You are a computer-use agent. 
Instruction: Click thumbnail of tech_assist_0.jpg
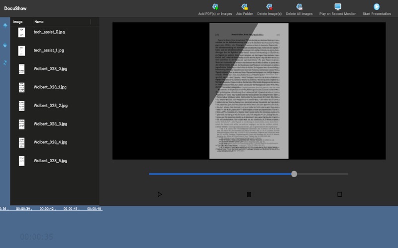point(21,32)
